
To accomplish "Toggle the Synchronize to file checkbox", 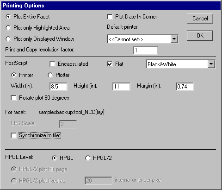I will click(x=13, y=135).
